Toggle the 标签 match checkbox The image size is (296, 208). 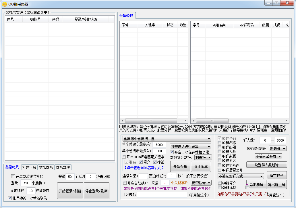click(x=155, y=162)
